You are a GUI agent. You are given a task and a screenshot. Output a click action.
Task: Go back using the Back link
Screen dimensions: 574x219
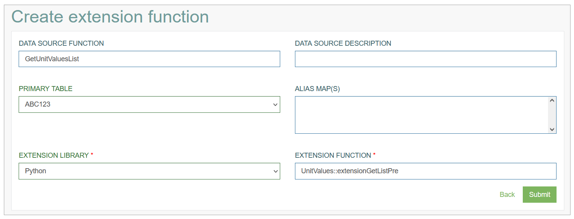click(x=507, y=195)
